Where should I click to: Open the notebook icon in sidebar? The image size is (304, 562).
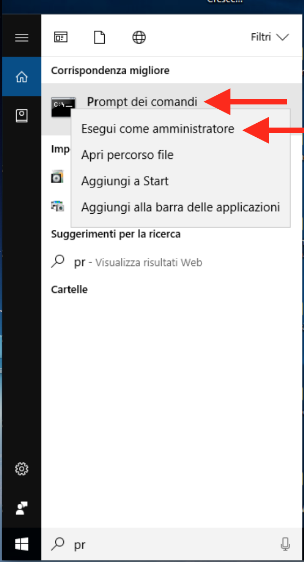pyautogui.click(x=21, y=116)
